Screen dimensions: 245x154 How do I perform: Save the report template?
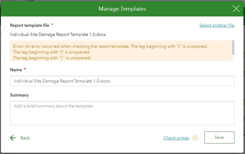point(219,138)
